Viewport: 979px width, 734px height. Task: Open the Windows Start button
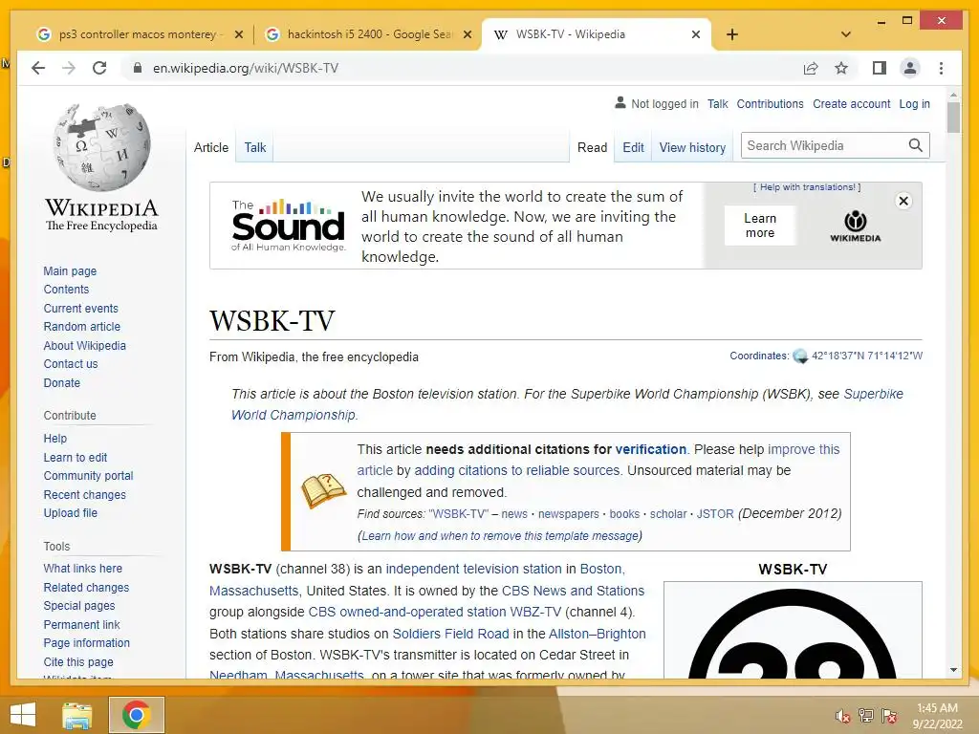pos(23,715)
